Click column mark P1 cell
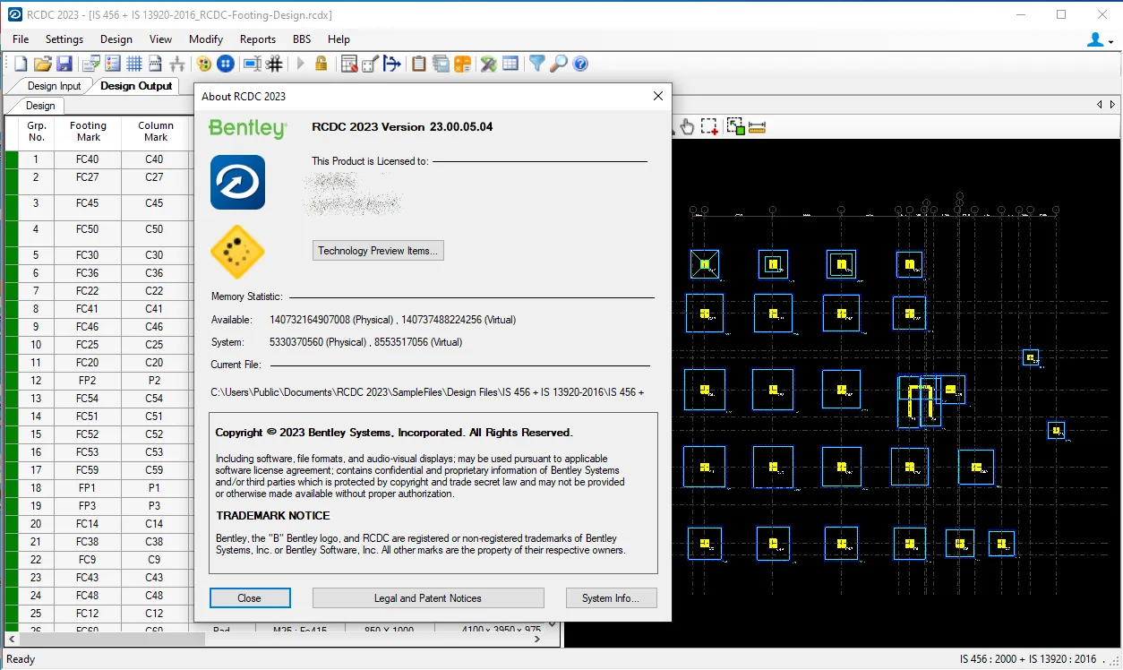This screenshot has height=670, width=1123. (155, 488)
